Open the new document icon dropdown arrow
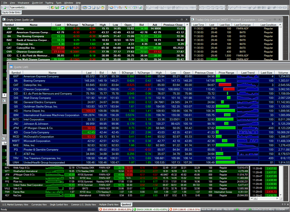Viewport: 290px width, 212px height. point(7,8)
